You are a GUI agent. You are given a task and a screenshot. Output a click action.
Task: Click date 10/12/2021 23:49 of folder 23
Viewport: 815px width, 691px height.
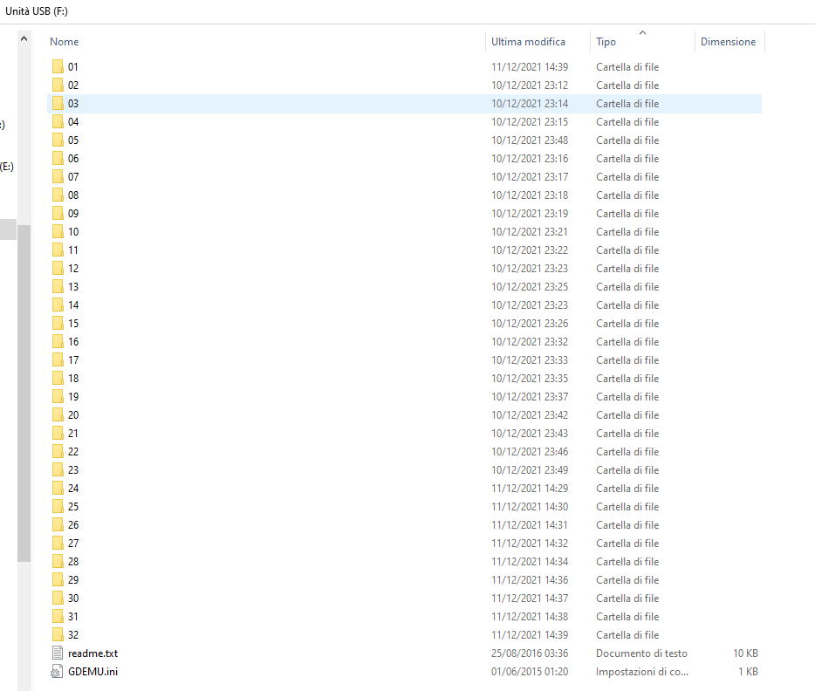coord(530,469)
